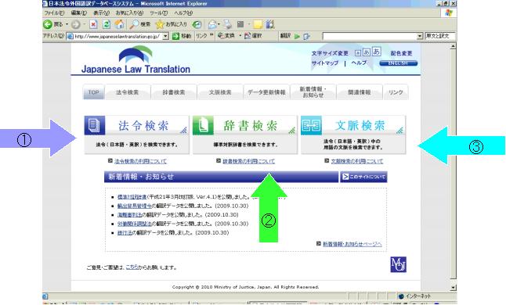Click the blue 法令検索 document icon
This screenshot has height=305, width=506.
click(95, 125)
